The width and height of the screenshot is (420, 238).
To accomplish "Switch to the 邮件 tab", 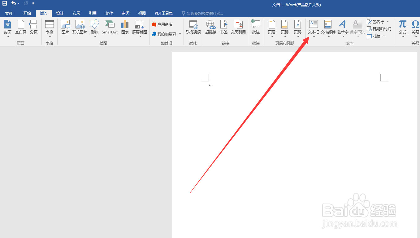I will click(109, 13).
